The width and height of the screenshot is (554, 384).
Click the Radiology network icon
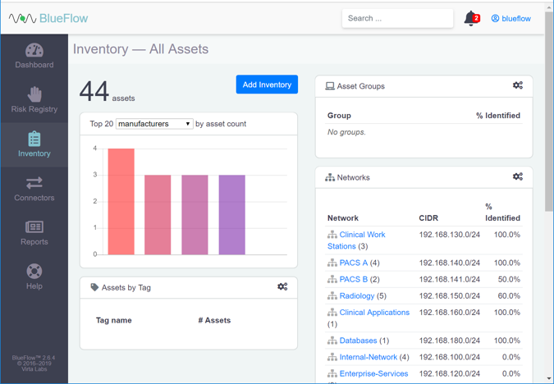click(332, 296)
